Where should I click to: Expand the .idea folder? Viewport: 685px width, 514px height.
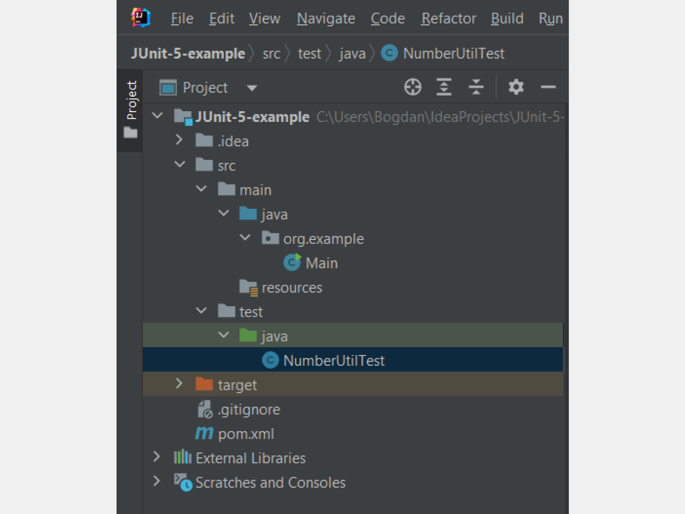pos(179,140)
